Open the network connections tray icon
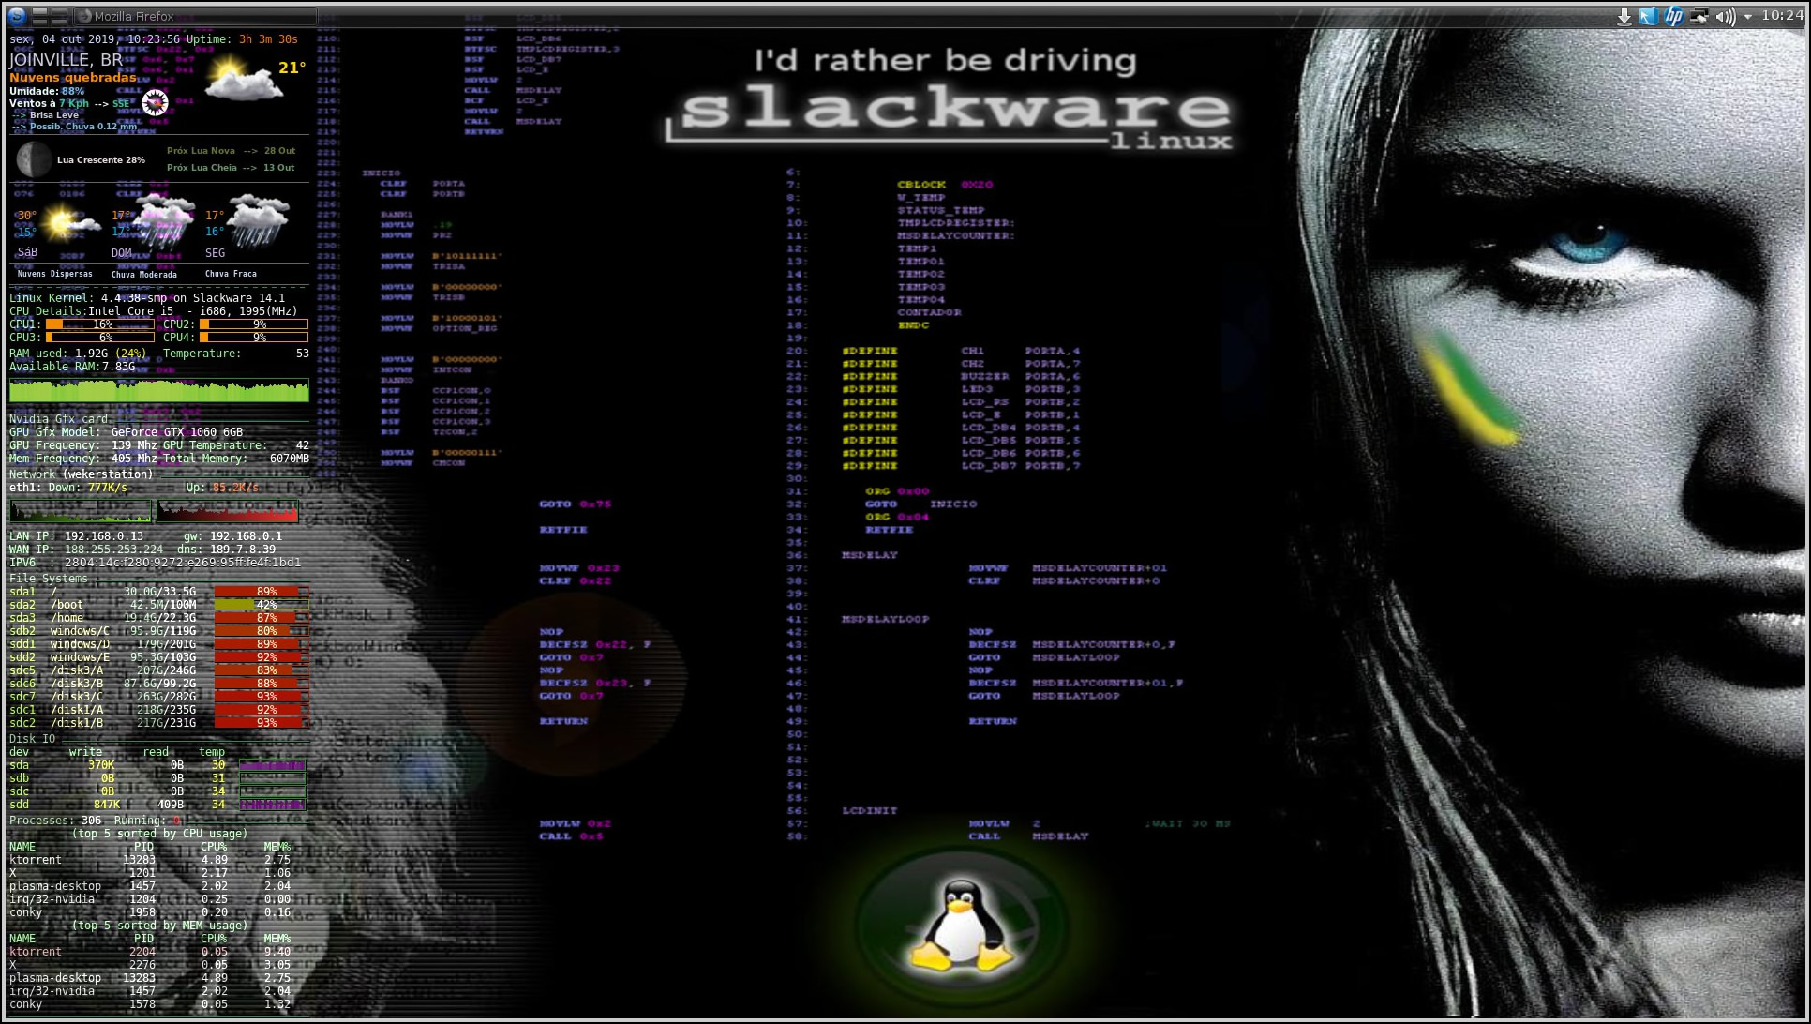 click(1699, 17)
